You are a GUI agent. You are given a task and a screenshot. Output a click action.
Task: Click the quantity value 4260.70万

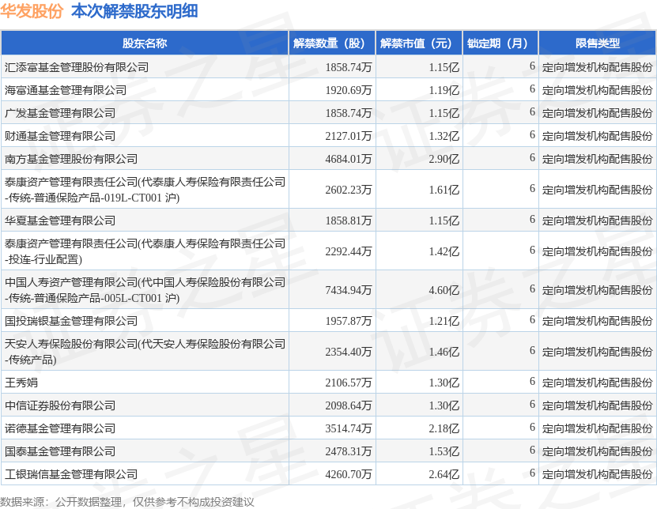tap(349, 474)
